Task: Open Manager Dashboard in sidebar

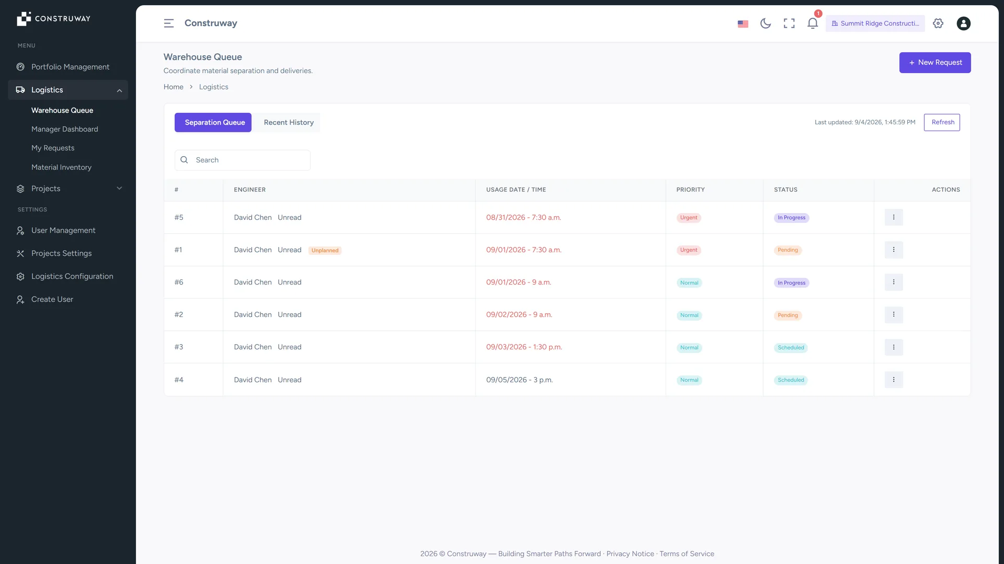Action: (65, 129)
